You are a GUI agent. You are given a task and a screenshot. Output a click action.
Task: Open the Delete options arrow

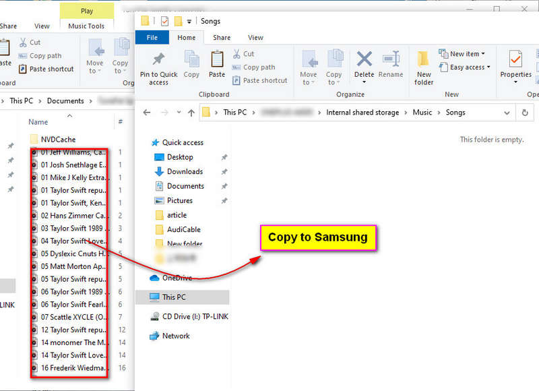click(364, 82)
